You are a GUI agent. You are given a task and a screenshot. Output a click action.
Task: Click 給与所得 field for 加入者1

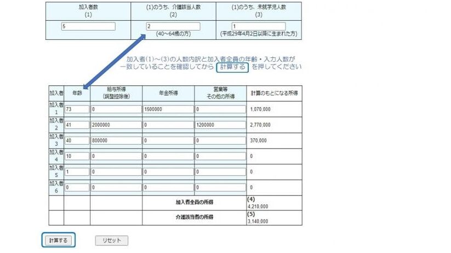point(116,109)
